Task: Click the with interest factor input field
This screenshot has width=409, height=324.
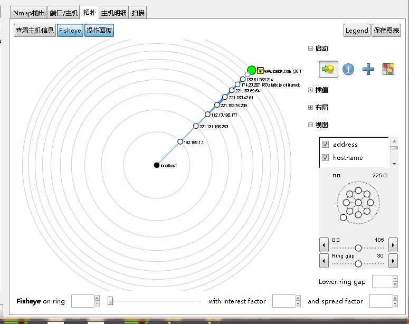Action: click(x=284, y=301)
